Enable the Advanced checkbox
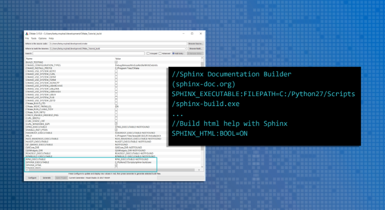385x210 pixels. 160,54
